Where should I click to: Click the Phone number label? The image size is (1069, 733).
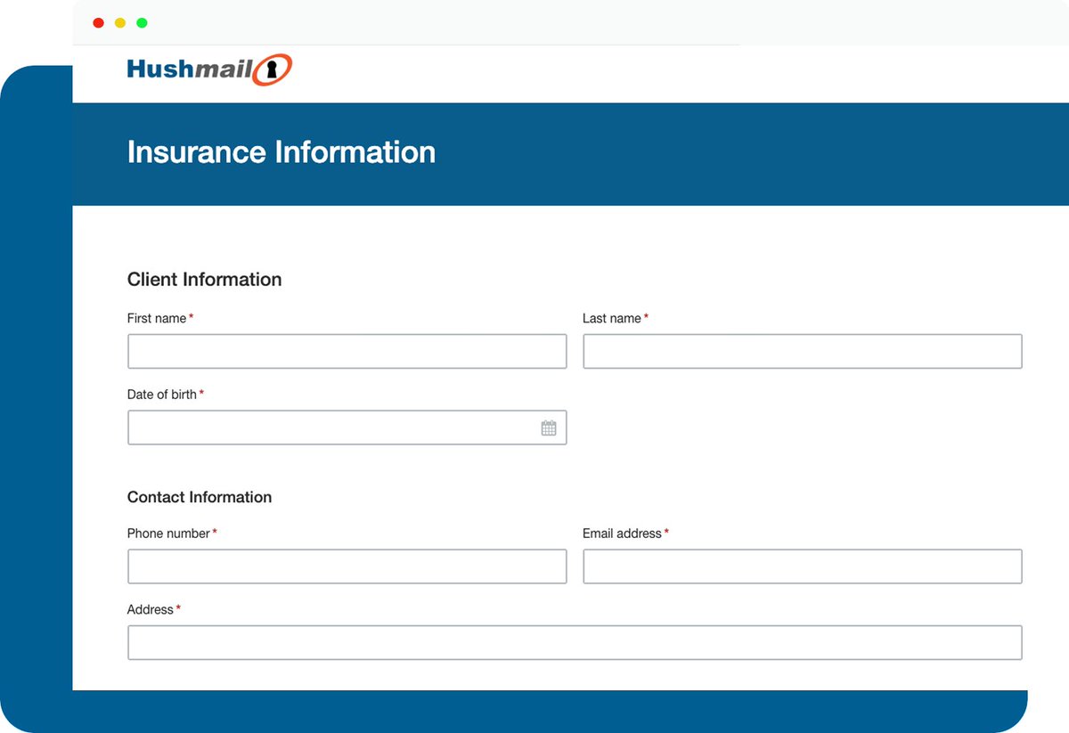tap(168, 533)
